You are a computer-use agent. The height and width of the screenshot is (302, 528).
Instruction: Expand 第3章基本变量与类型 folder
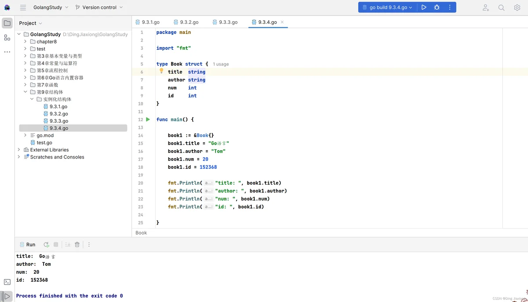point(26,56)
